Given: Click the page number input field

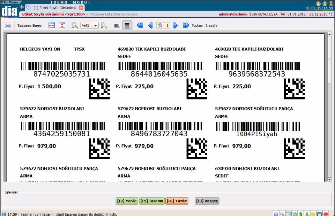Looking at the screenshot, I should [163, 25].
